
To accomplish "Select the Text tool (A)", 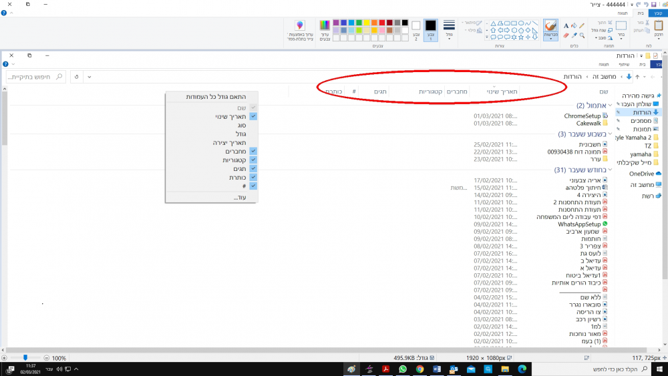I will [566, 25].
